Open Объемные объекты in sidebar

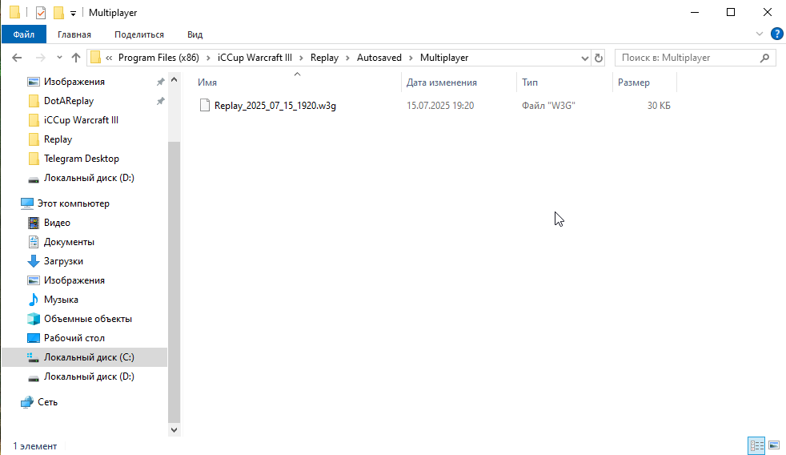coord(88,319)
